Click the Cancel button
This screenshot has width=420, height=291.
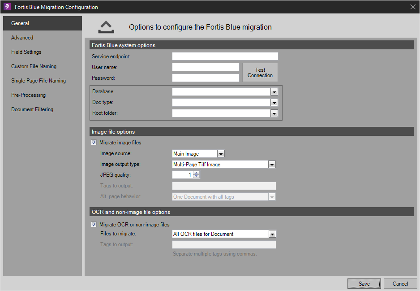400,283
